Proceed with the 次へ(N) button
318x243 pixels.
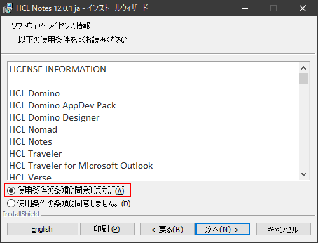point(223,229)
